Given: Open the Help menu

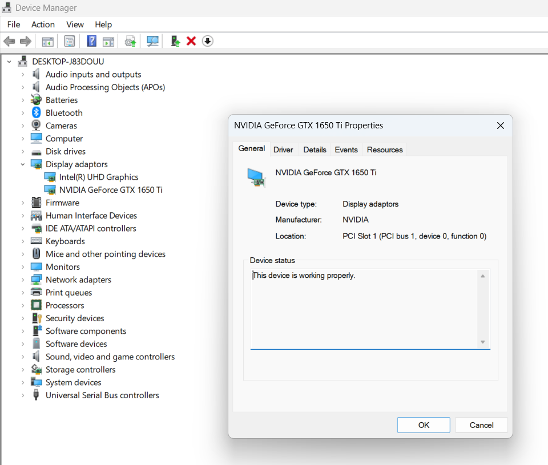Looking at the screenshot, I should coord(103,25).
